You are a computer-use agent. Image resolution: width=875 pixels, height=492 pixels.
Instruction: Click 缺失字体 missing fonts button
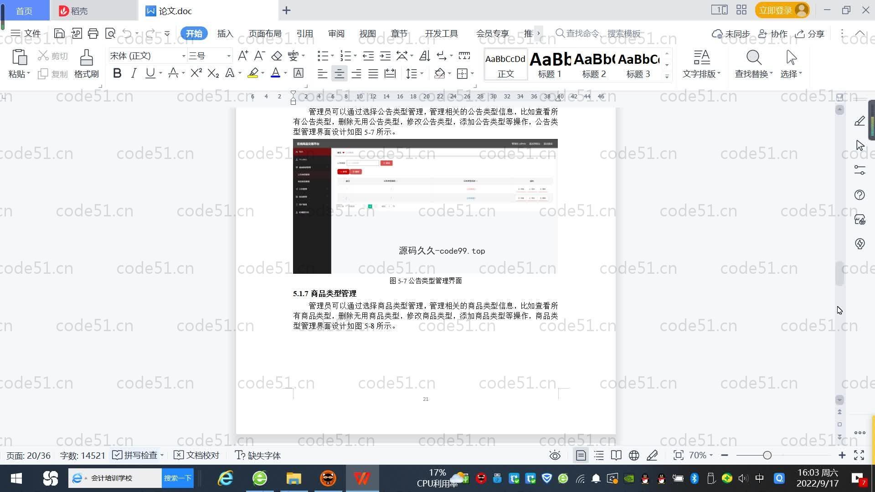pos(257,456)
